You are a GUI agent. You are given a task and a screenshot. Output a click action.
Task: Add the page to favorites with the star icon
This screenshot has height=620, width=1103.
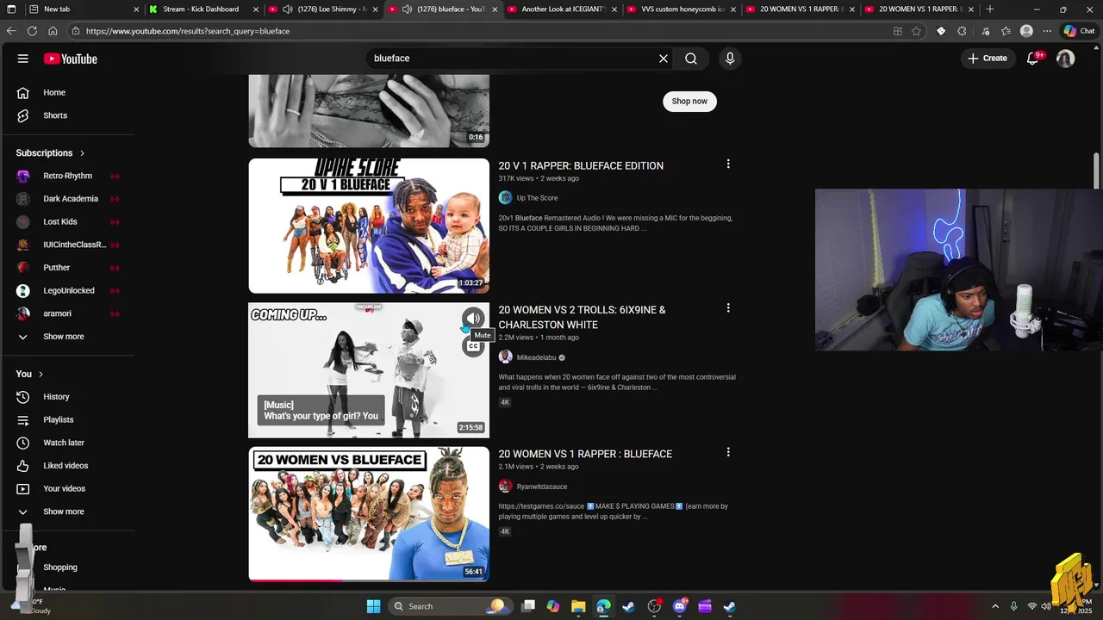point(916,31)
